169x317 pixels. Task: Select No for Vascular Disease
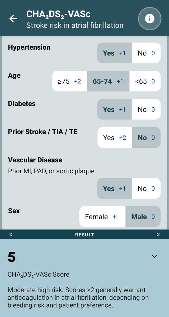click(146, 188)
